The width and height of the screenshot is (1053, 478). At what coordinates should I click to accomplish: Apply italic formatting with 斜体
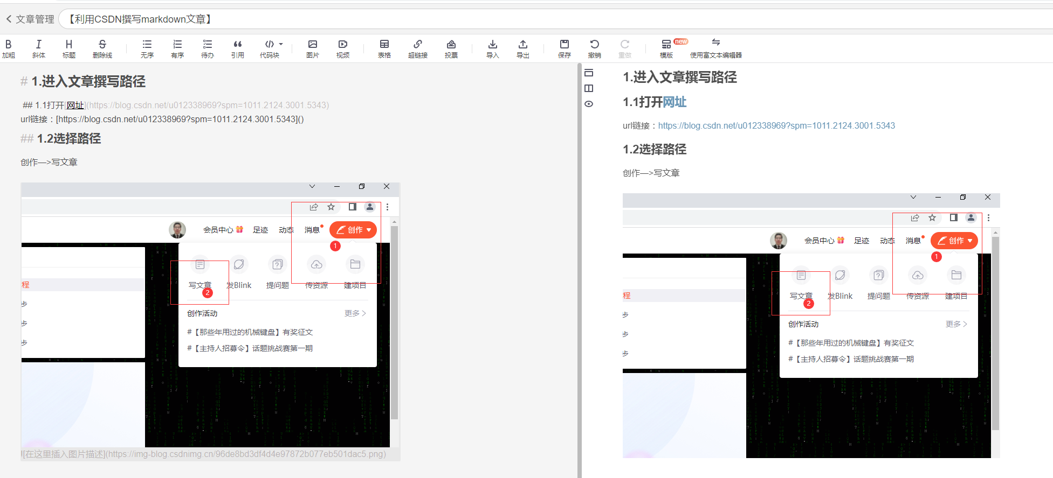[39, 48]
